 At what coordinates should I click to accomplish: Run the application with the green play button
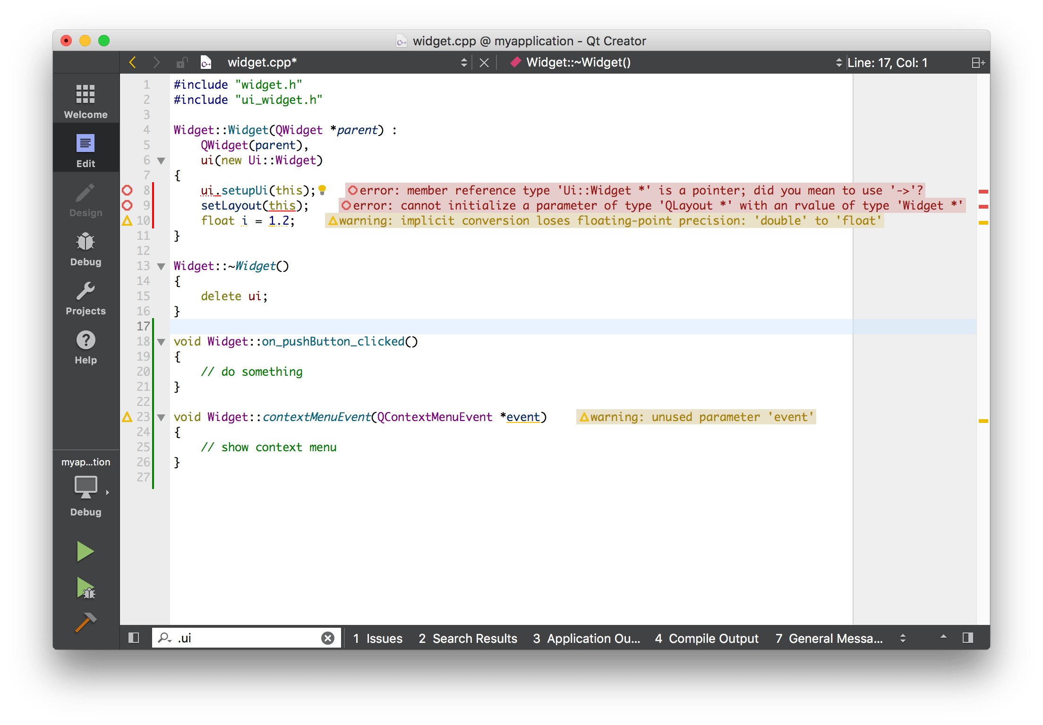point(84,551)
